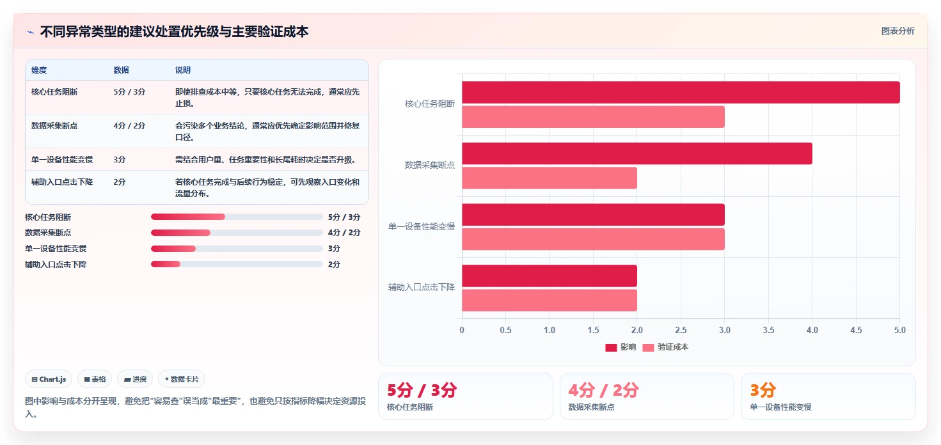Click the 说明 column header
941x445 pixels.
[x=183, y=70]
